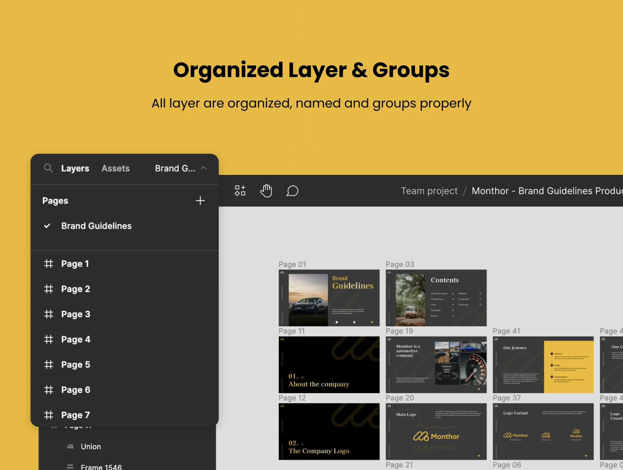Click the frame icon beside Page 4

(49, 339)
